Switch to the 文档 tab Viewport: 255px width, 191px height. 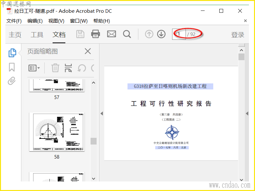59,35
